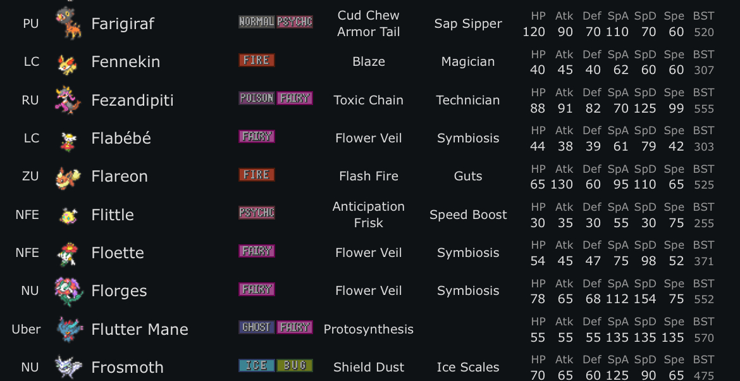740x381 pixels.
Task: Click Fennekin's Magician hidden ability
Action: tap(468, 61)
